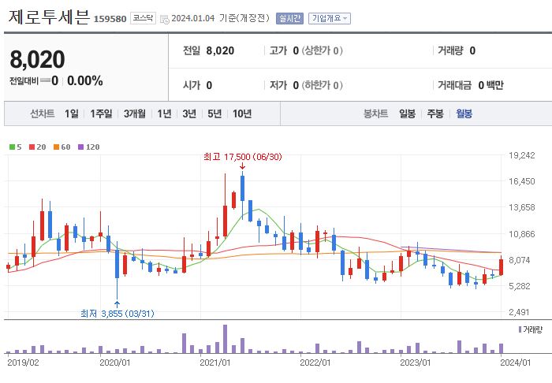552x383 pixels.
Task: Click the 최저 3,855 (03/31) marker
Action: (117, 313)
